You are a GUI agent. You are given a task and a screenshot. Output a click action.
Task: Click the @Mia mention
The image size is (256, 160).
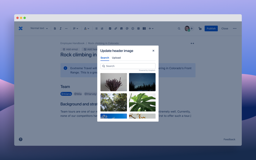(x=78, y=94)
